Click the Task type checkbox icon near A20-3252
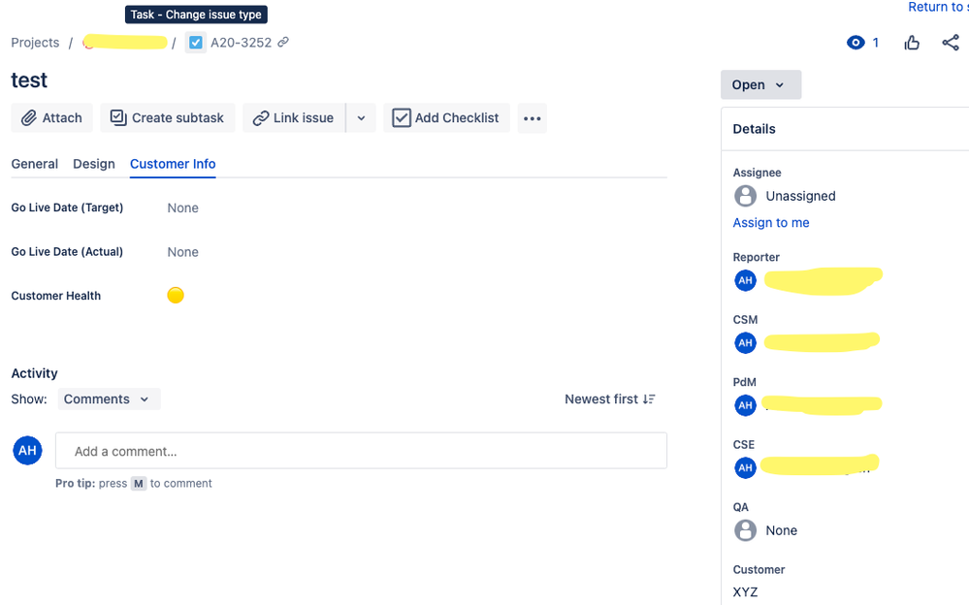This screenshot has height=605, width=969. click(x=195, y=42)
